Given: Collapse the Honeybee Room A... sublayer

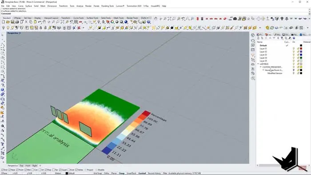Looking at the screenshot, I should coord(263,70).
